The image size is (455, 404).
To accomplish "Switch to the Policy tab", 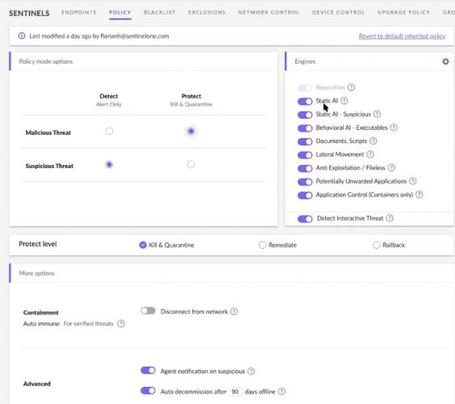I will pyautogui.click(x=120, y=12).
